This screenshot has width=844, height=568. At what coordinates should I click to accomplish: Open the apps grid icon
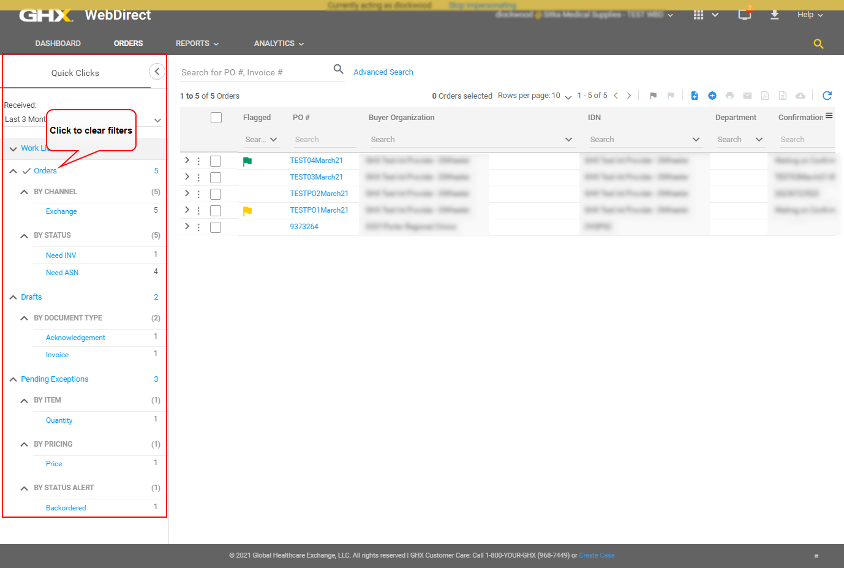(698, 15)
